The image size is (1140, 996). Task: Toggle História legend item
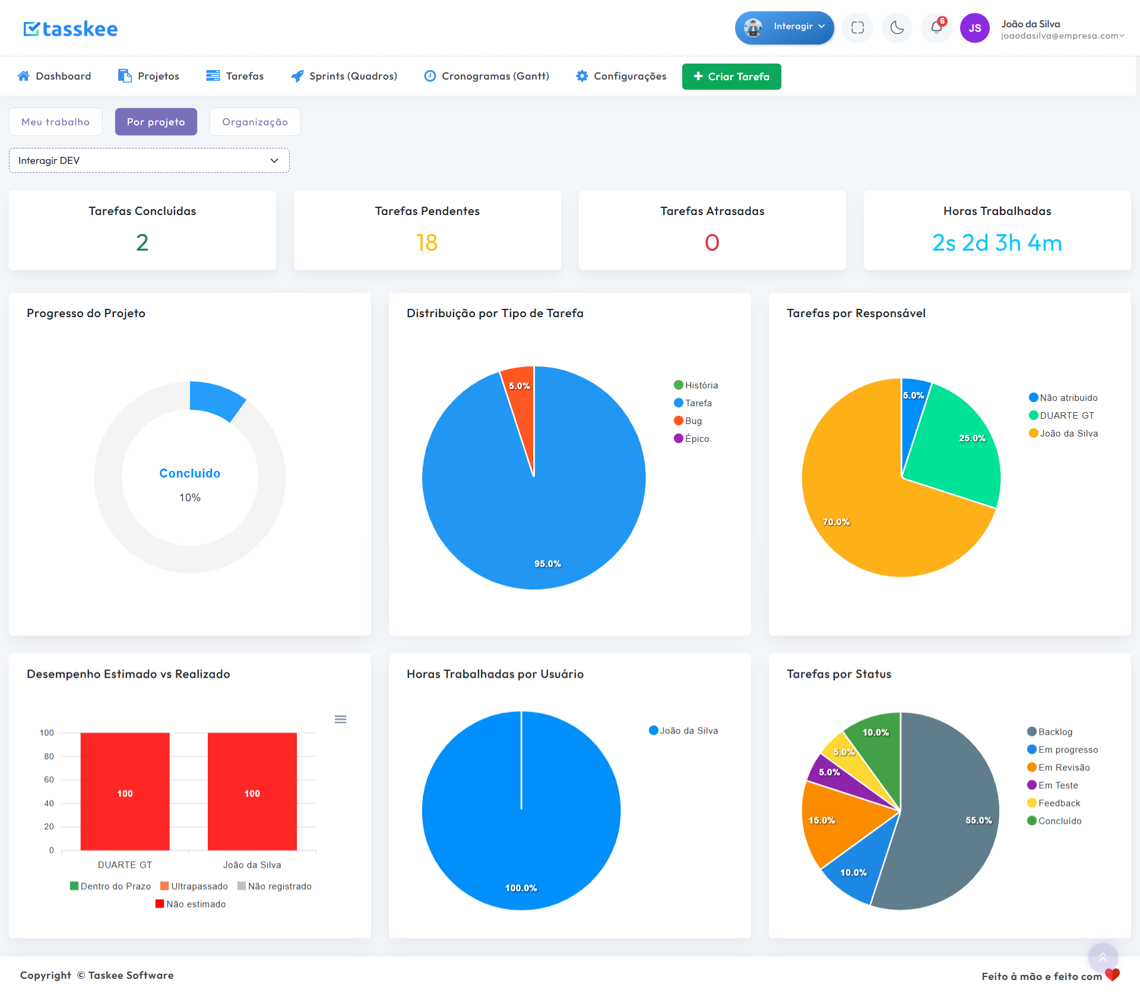tap(696, 385)
